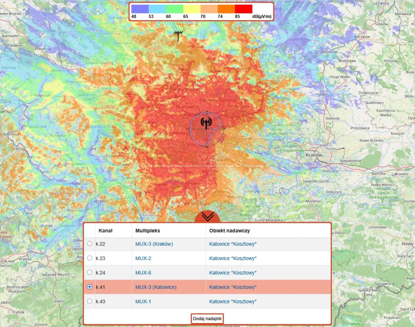Click the Rybnik label on map
Screen dimensions: 415x327
click(130, 148)
